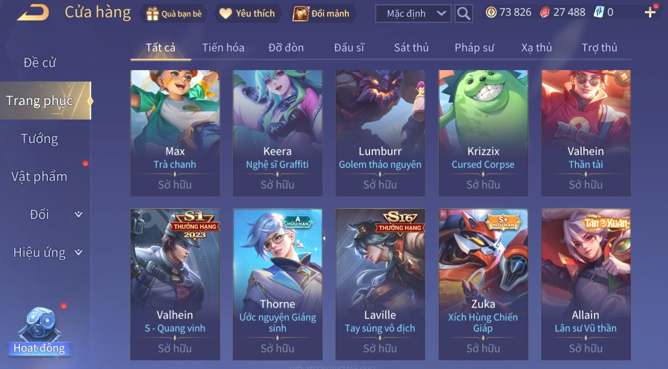Image resolution: width=668 pixels, height=369 pixels.
Task: Open Đề cử in the sidebar
Action: (39, 63)
